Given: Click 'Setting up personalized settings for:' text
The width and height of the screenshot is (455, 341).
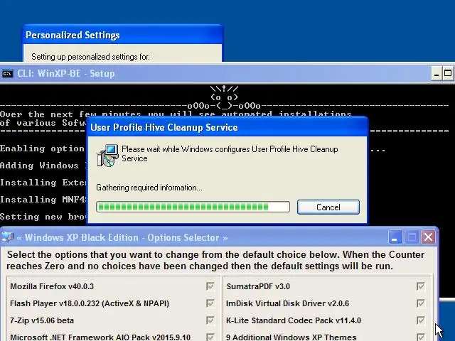Looking at the screenshot, I should coord(90,57).
